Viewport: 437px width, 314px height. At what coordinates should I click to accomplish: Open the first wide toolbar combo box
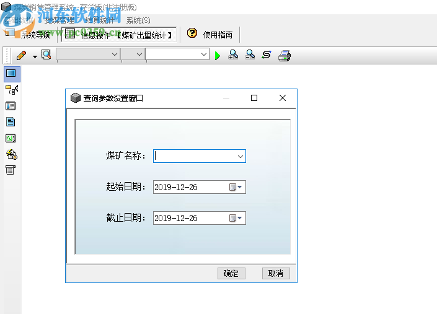[88, 55]
